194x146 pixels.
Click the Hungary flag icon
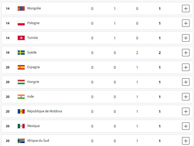click(x=21, y=82)
